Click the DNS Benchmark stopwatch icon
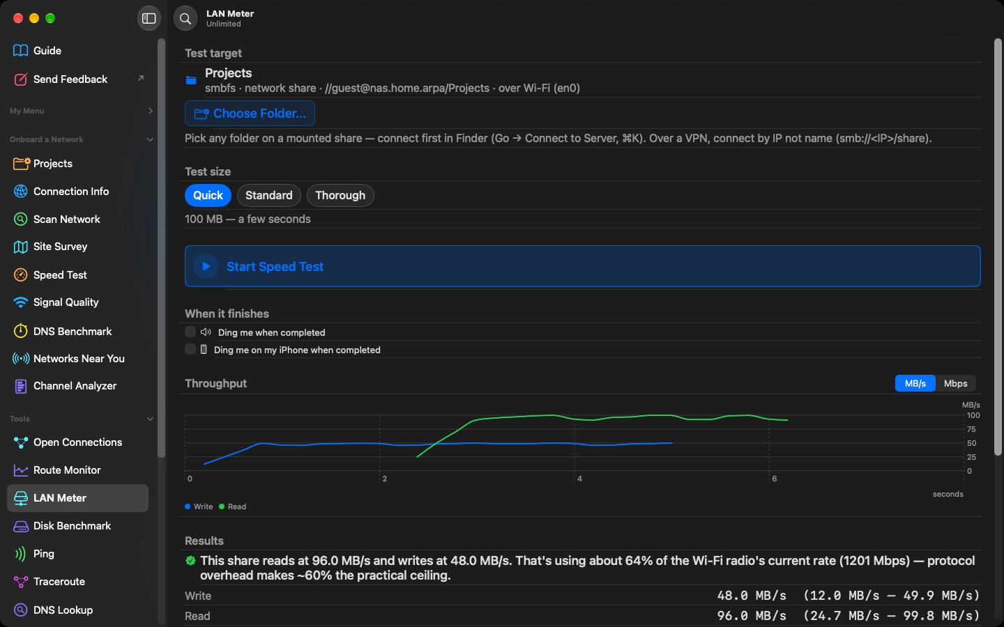This screenshot has height=627, width=1004. click(x=21, y=332)
